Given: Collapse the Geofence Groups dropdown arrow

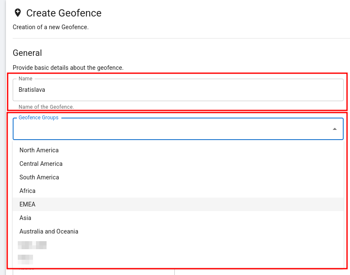Looking at the screenshot, I should pos(334,129).
